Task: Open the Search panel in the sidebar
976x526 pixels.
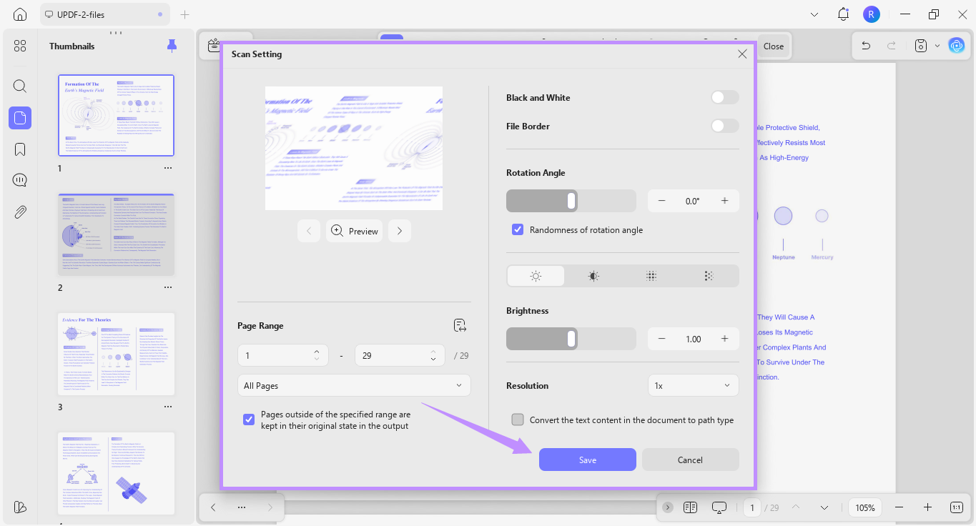Action: [19, 86]
